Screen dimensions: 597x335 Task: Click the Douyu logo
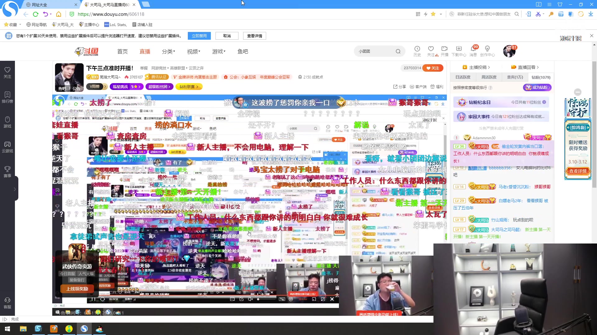[x=87, y=51]
